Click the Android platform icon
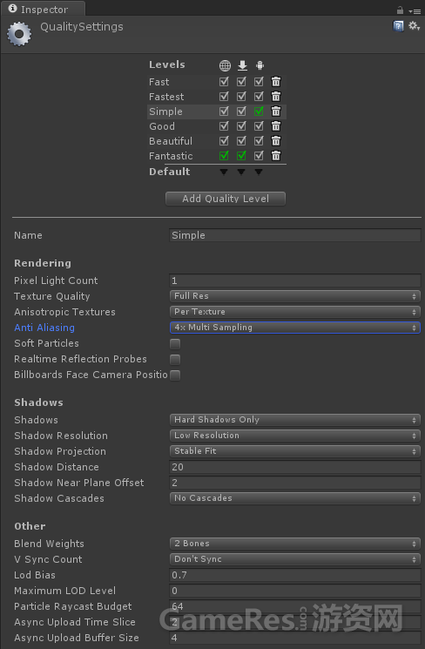This screenshot has height=649, width=425. [260, 65]
